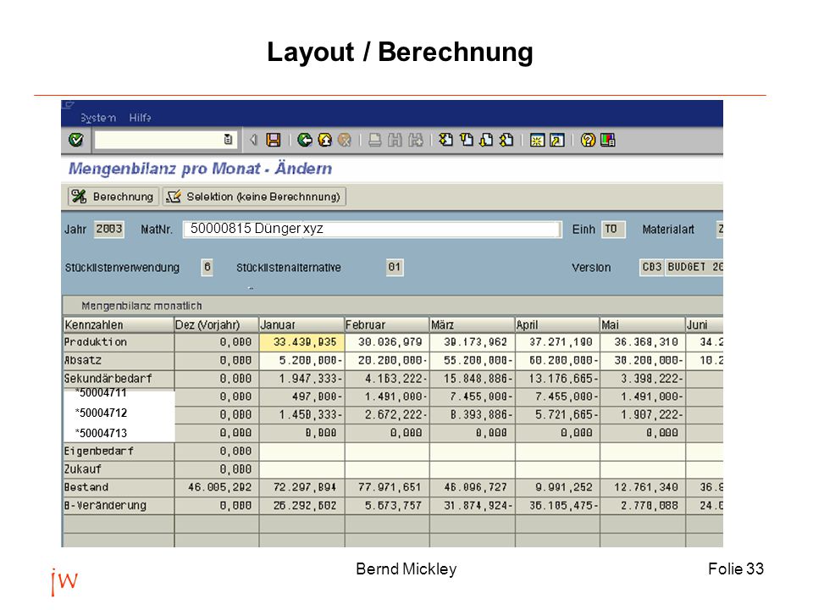
Task: Click the Februar column header
Action: click(387, 324)
